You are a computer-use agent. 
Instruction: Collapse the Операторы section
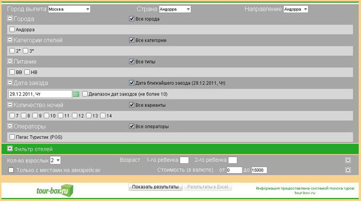(x=10, y=126)
